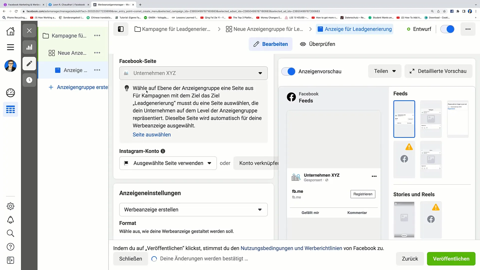Open a new browser tab

(140, 4)
